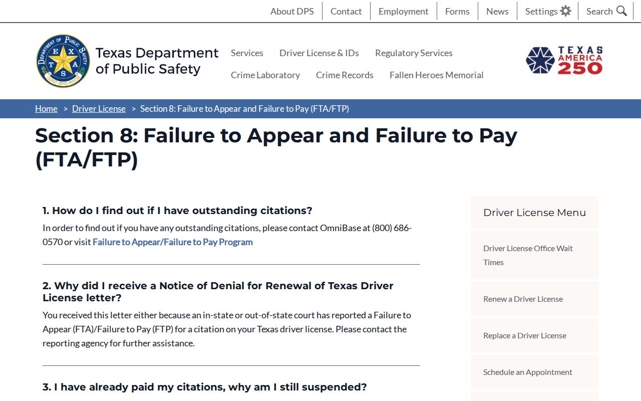Open the News page
The height and width of the screenshot is (401, 641).
coord(497,11)
